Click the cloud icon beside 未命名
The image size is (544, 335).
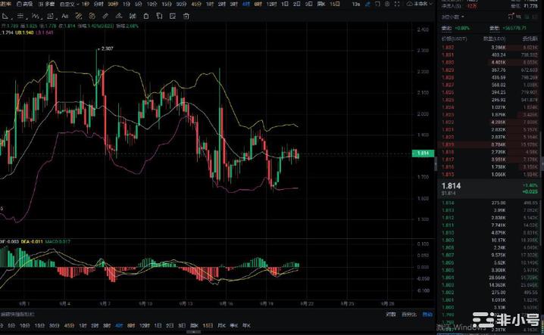[x=409, y=4]
